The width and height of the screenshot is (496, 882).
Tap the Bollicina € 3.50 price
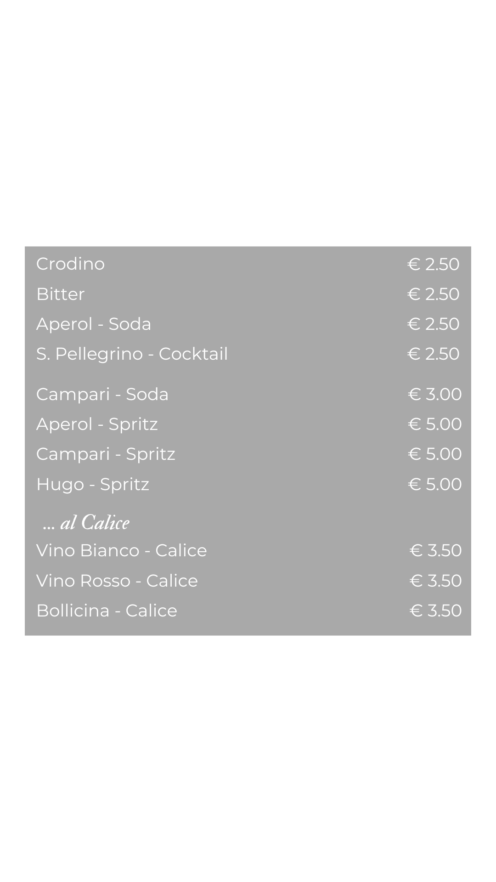(435, 611)
